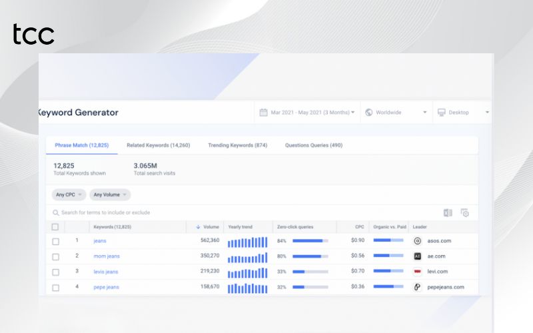Click the levi.com leader favicon

pos(418,272)
